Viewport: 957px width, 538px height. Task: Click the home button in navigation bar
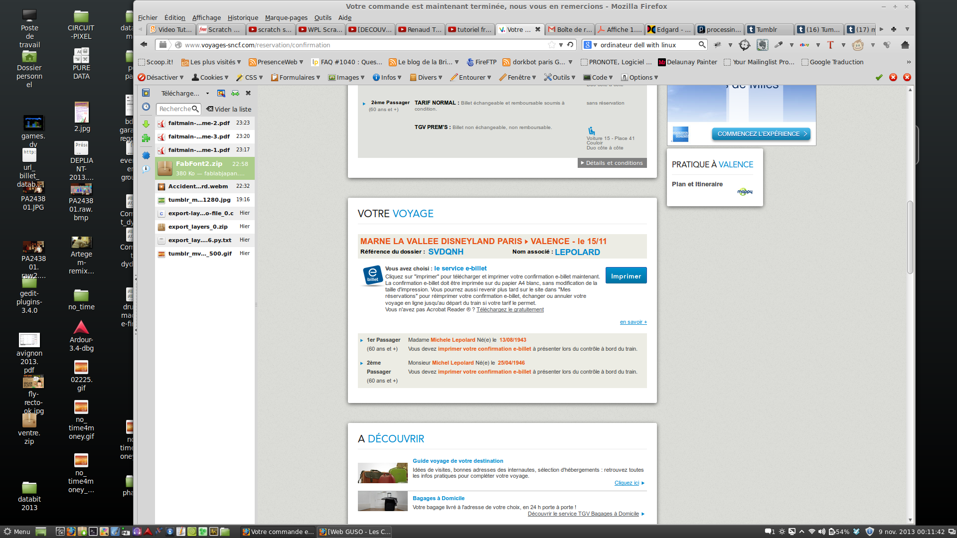[905, 45]
